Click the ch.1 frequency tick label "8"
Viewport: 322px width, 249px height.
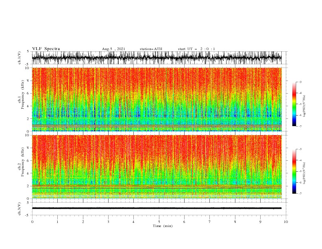coord(28,81)
